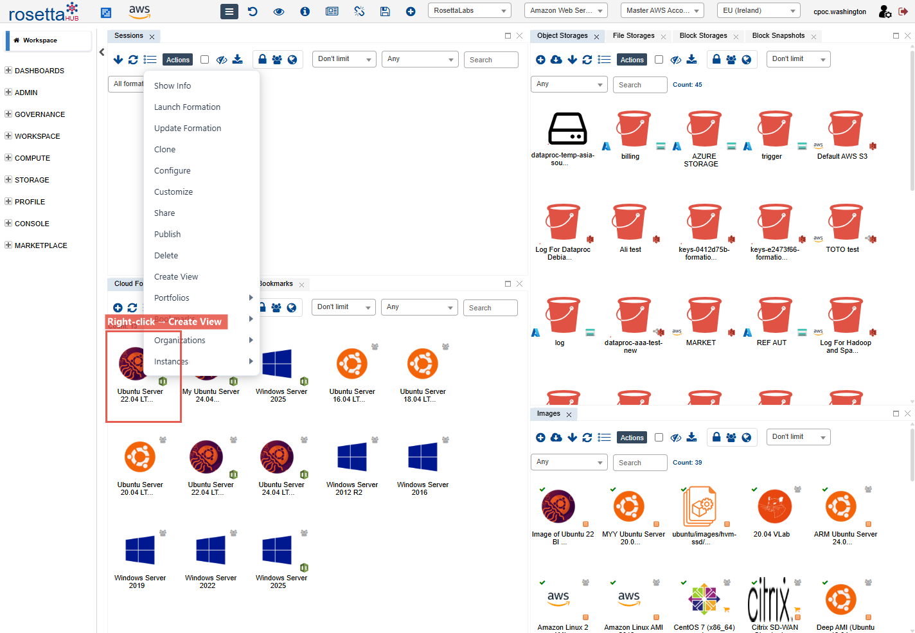Select Launch Formation in the context menu
Image resolution: width=915 pixels, height=633 pixels.
tap(187, 107)
